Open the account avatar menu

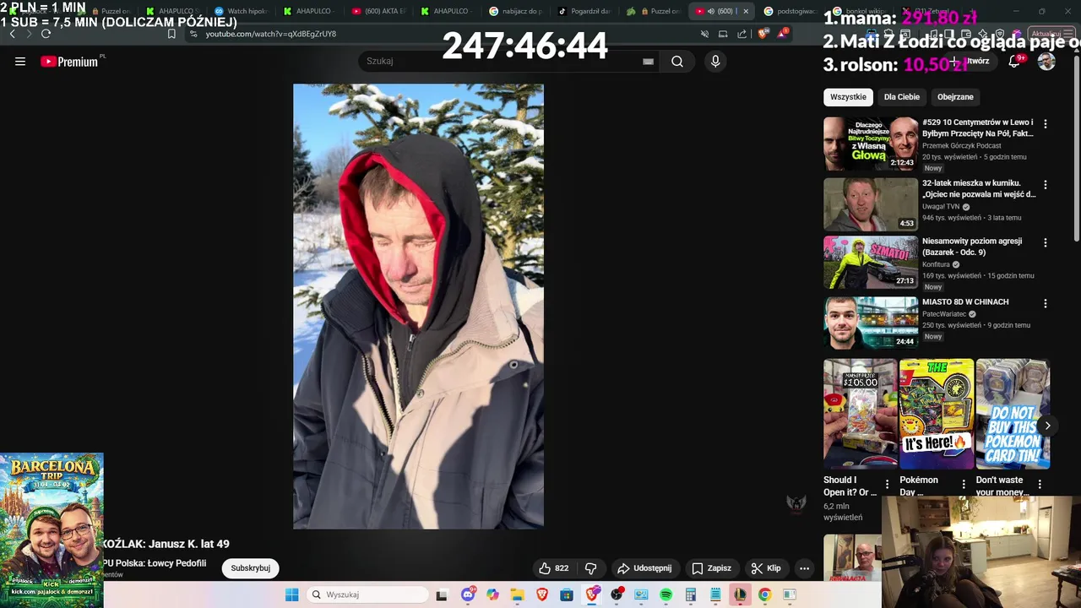[1046, 61]
